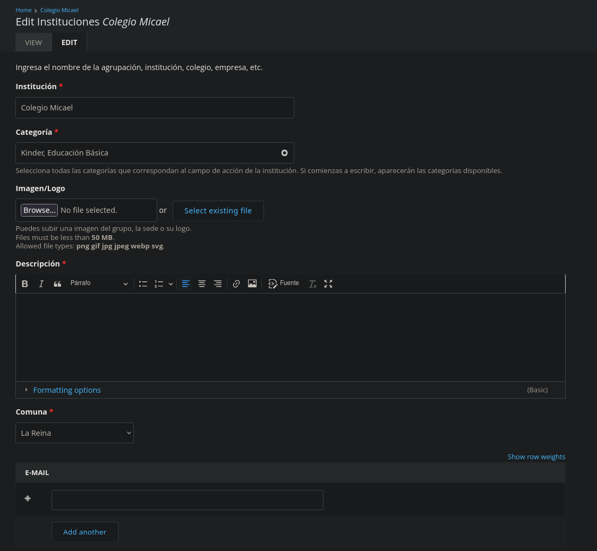The height and width of the screenshot is (551, 597).
Task: Apply italic formatting in the editor
Action: click(41, 284)
